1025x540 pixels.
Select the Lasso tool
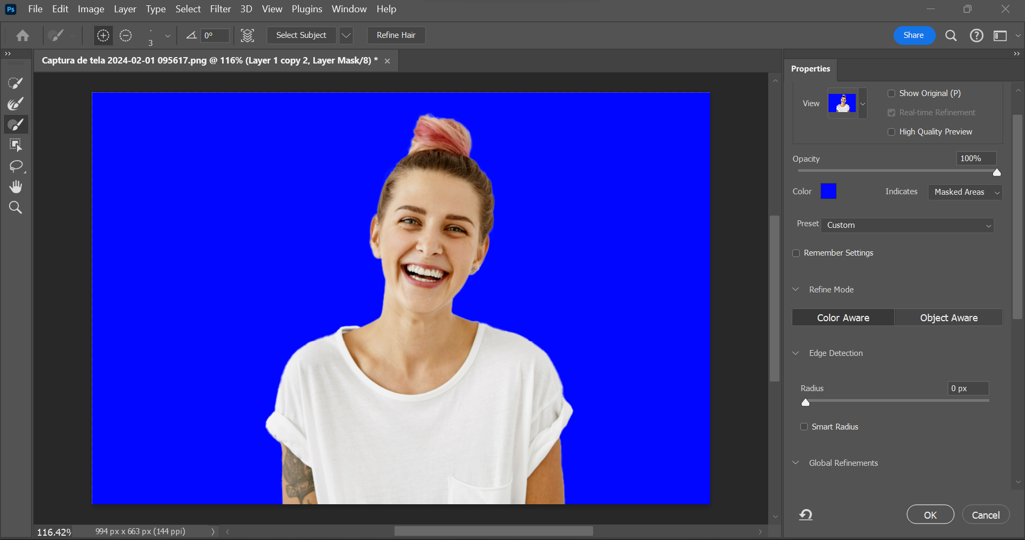coord(15,166)
